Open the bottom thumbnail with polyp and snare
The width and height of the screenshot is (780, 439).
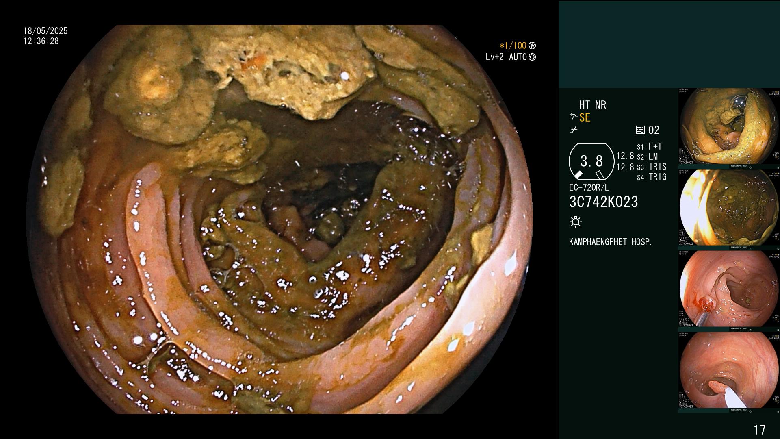point(729,370)
